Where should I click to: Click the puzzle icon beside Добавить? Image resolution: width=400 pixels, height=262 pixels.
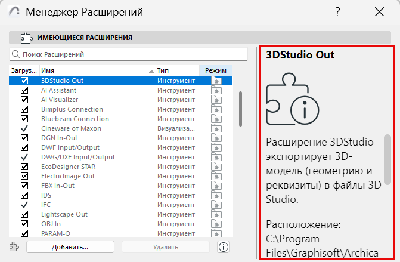14,247
